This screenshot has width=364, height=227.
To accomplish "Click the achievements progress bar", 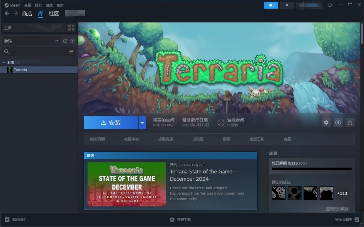I will (312, 169).
